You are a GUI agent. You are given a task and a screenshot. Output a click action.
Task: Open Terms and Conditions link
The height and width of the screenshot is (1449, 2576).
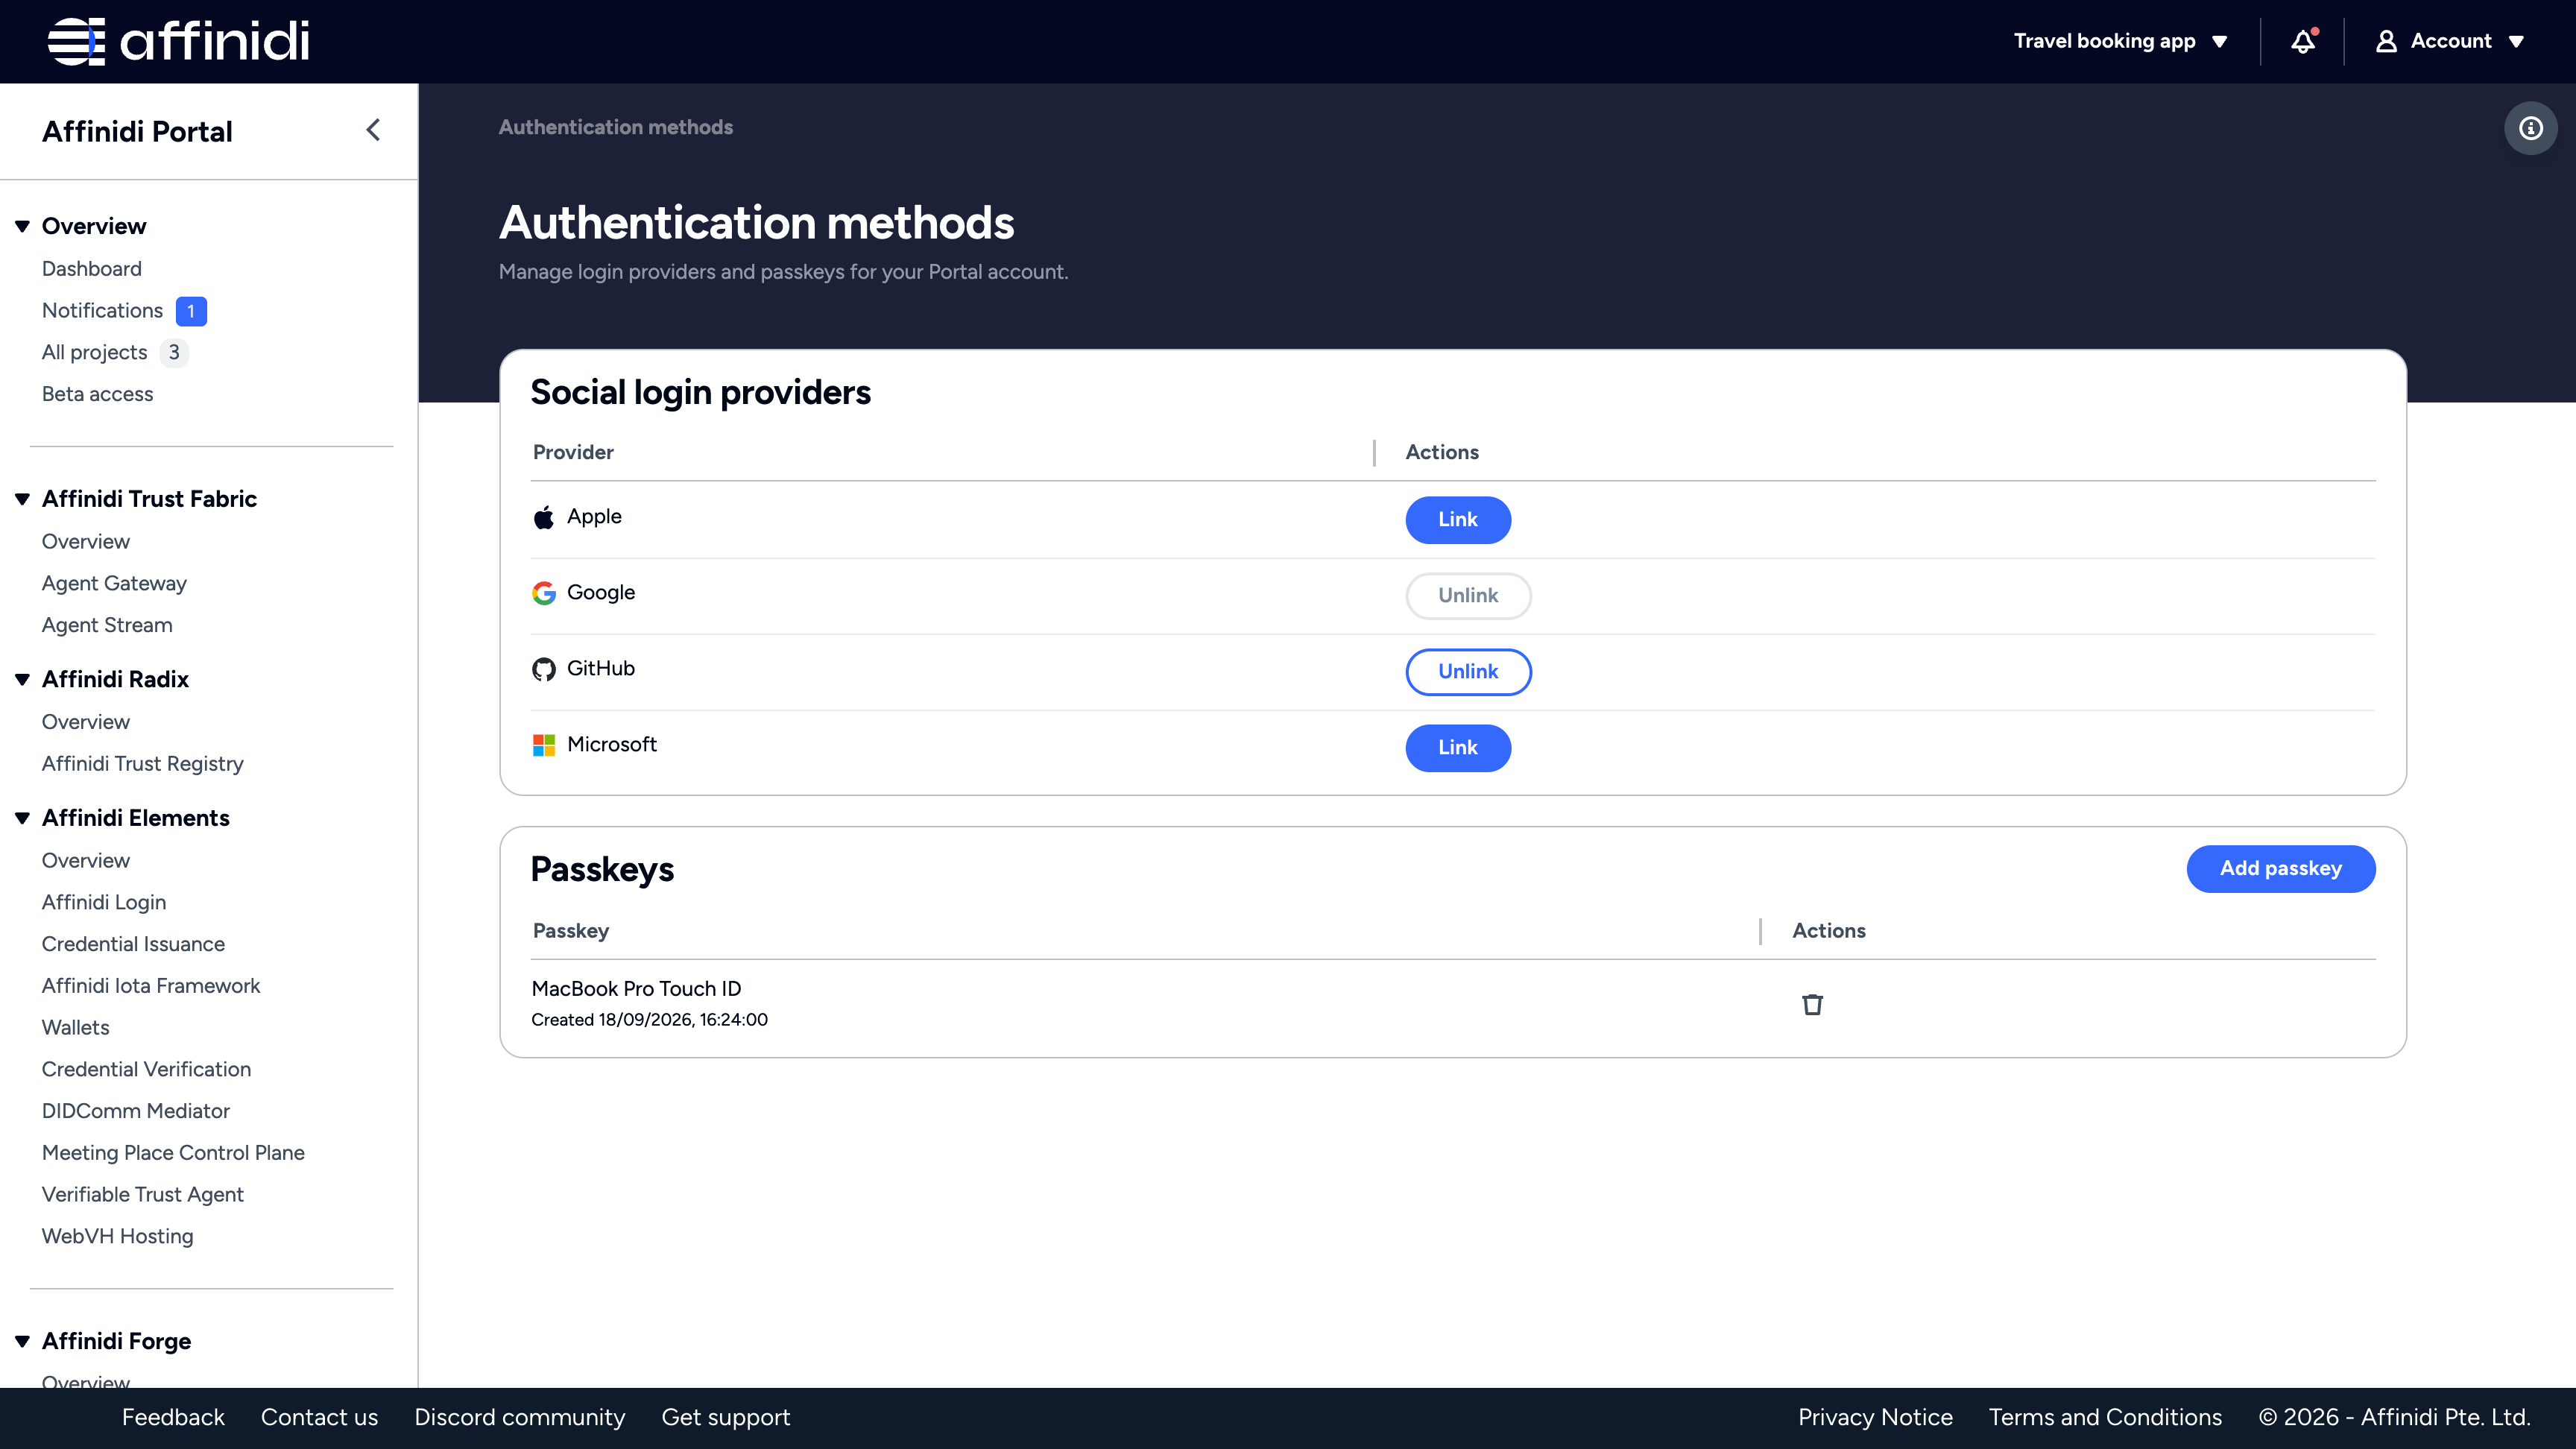coord(2105,1418)
